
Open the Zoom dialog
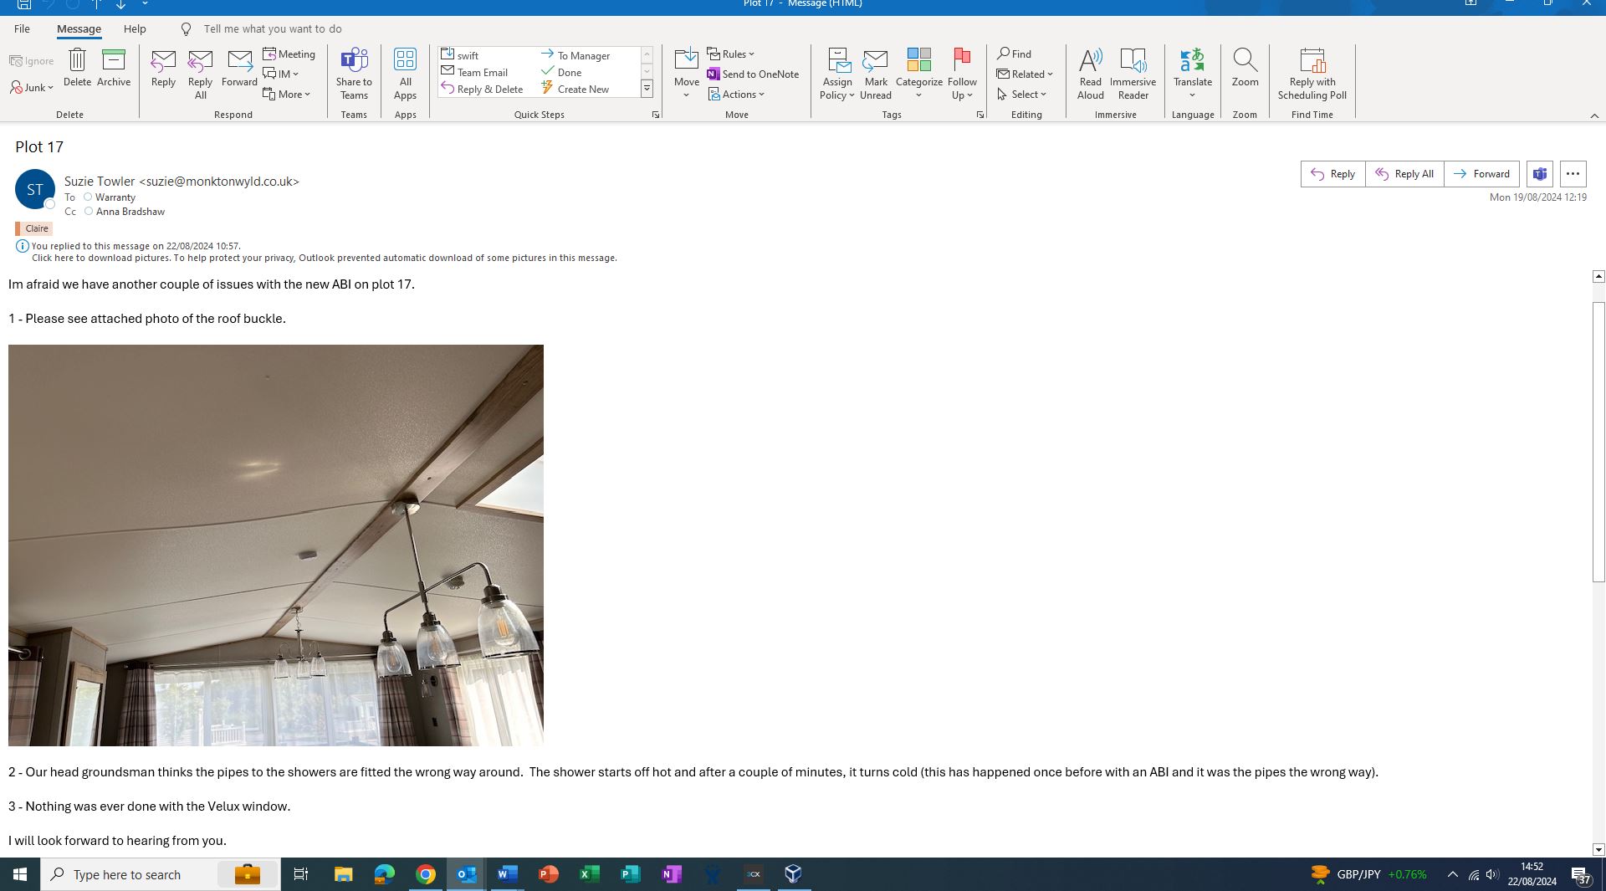(1245, 68)
